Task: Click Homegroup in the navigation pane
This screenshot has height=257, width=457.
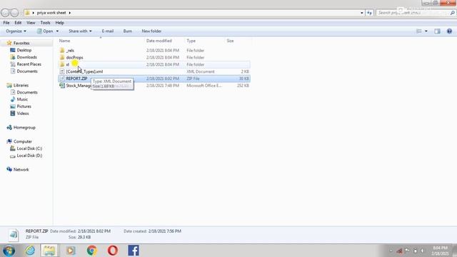Action: click(x=24, y=128)
